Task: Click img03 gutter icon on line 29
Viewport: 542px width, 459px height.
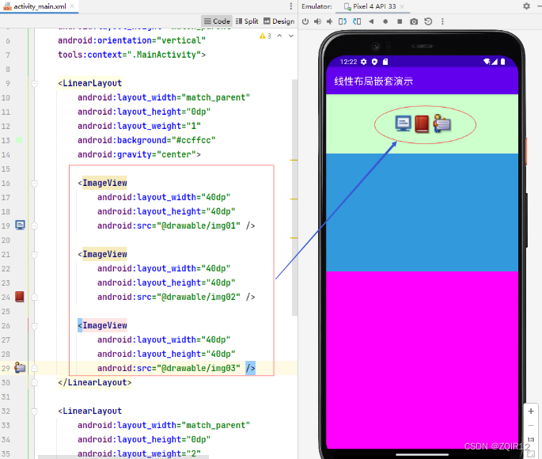Action: pos(20,368)
